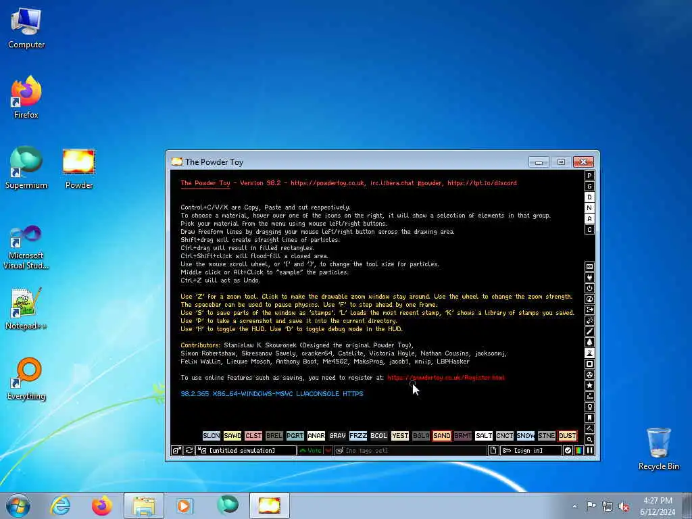This screenshot has width=692, height=519.
Task: Toggle P sand effect option
Action: point(589,175)
